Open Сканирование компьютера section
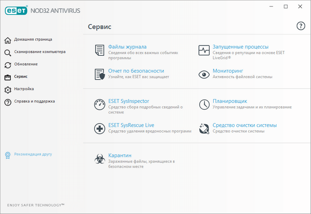311x214 pixels. [39, 52]
